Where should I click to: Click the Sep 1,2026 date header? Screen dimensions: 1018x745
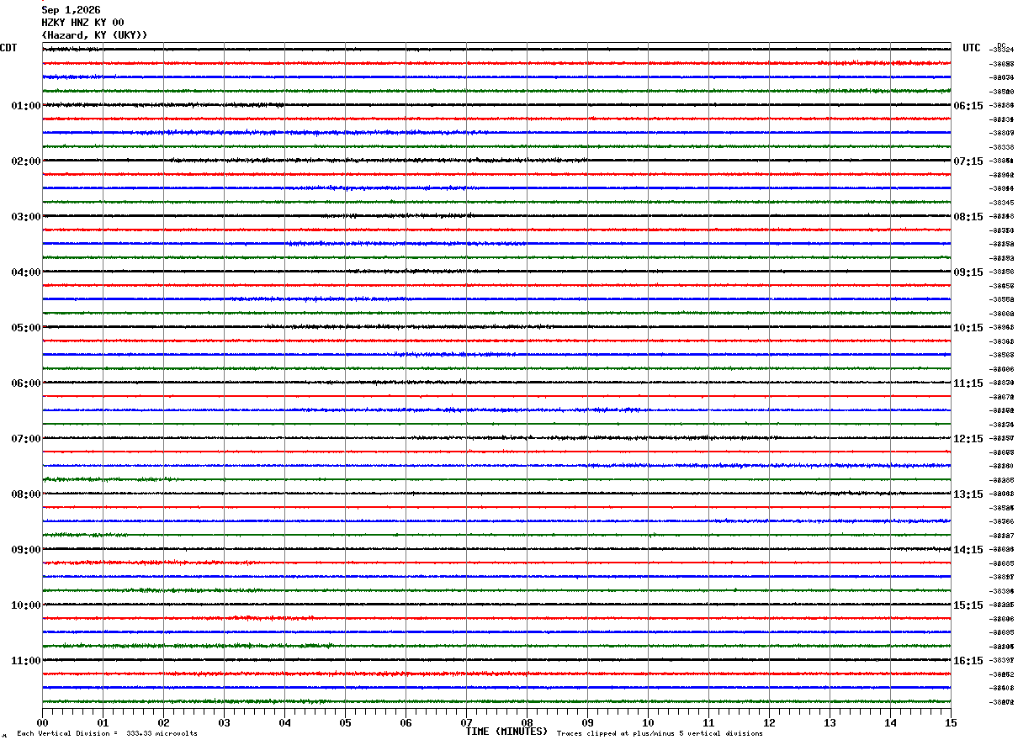[x=71, y=10]
